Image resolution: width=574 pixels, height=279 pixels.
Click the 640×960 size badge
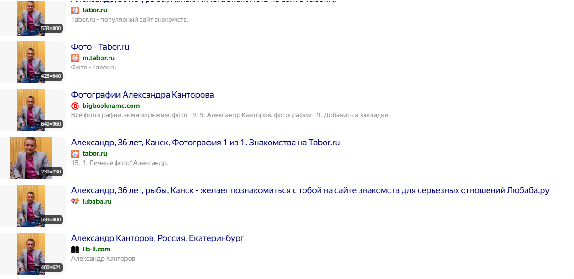click(51, 124)
